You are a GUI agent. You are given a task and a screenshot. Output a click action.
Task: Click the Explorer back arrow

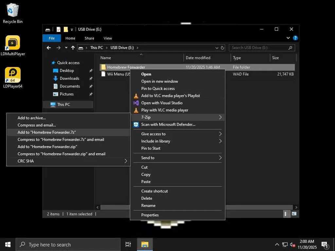coord(49,48)
